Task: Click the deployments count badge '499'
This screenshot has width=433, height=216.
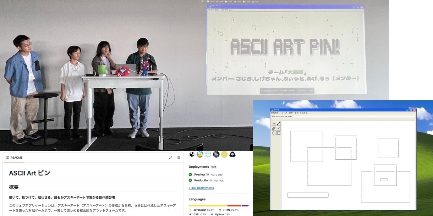Action: click(x=214, y=167)
